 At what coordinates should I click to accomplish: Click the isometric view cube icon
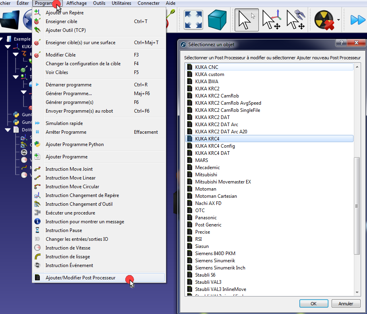(217, 20)
